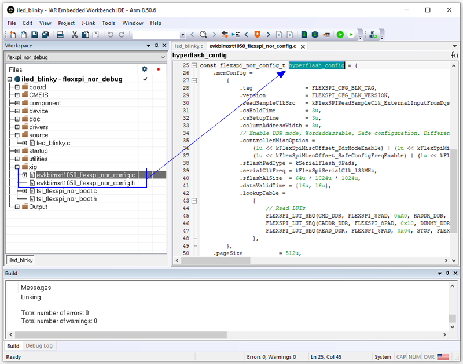Expand the drivers folder in tree
The image size is (463, 364).
(x=17, y=127)
